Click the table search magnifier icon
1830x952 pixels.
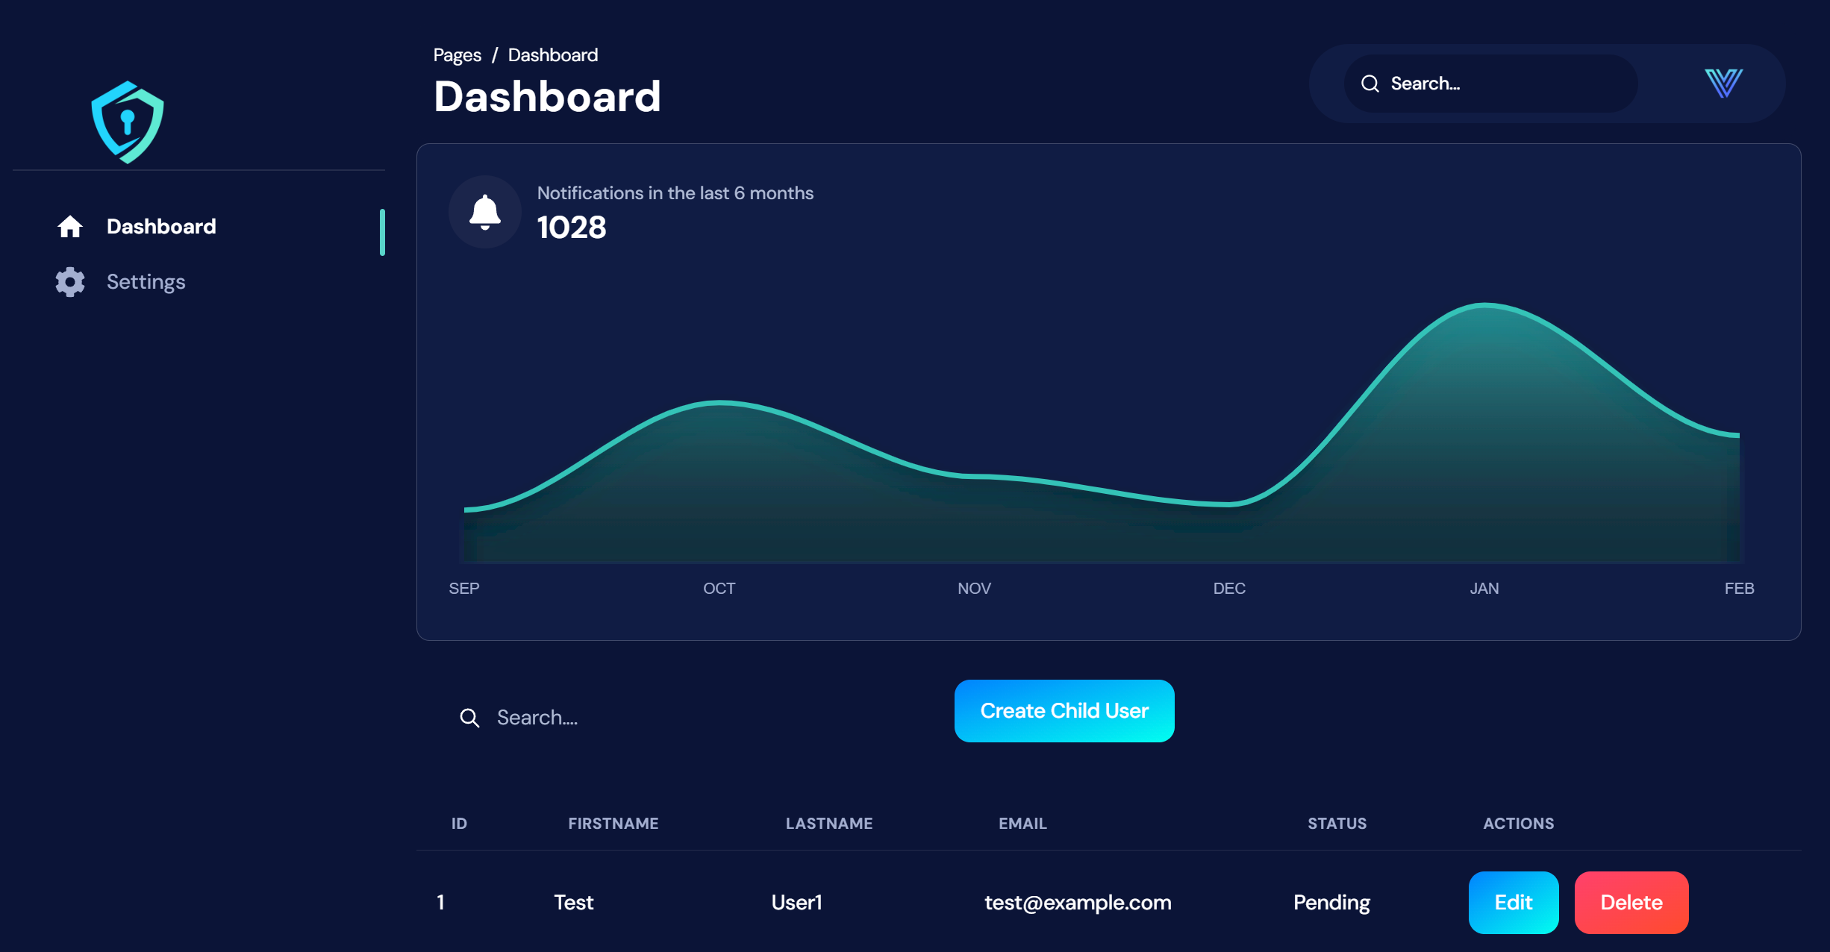coord(469,718)
